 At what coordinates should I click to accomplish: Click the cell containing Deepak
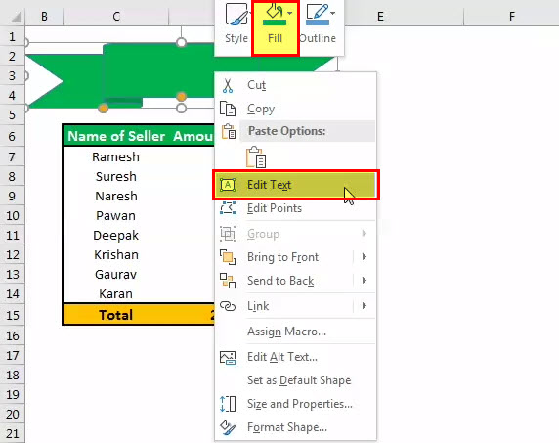(x=115, y=236)
